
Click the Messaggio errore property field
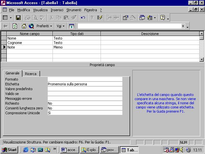[85, 98]
